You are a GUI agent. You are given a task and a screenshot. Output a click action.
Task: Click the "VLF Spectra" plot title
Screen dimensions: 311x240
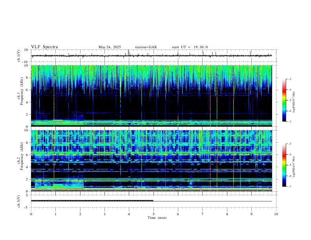tap(44, 47)
